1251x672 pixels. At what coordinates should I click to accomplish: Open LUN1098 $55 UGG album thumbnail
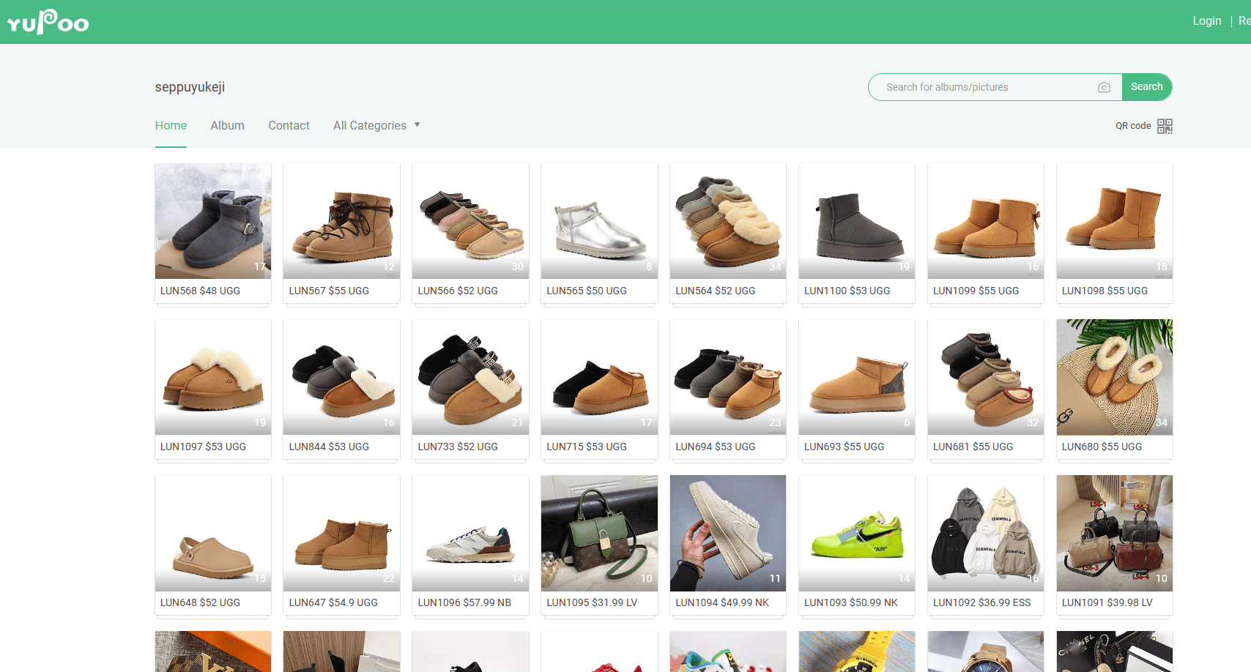(1115, 221)
